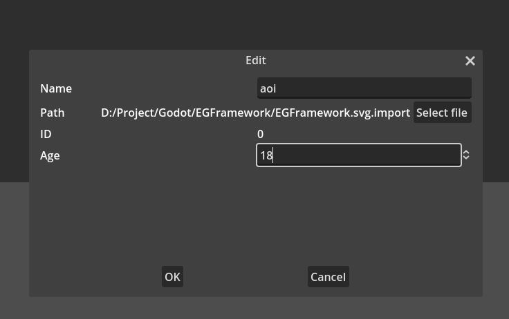Click the lighter gray strip beneath the dialog
Image resolution: width=509 pixels, height=319 pixels.
[x=255, y=308]
